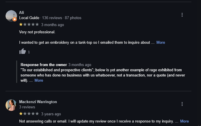Viewport: 201px width, 126px height.
Task: Expand the owner's response with More
Action: [39, 80]
